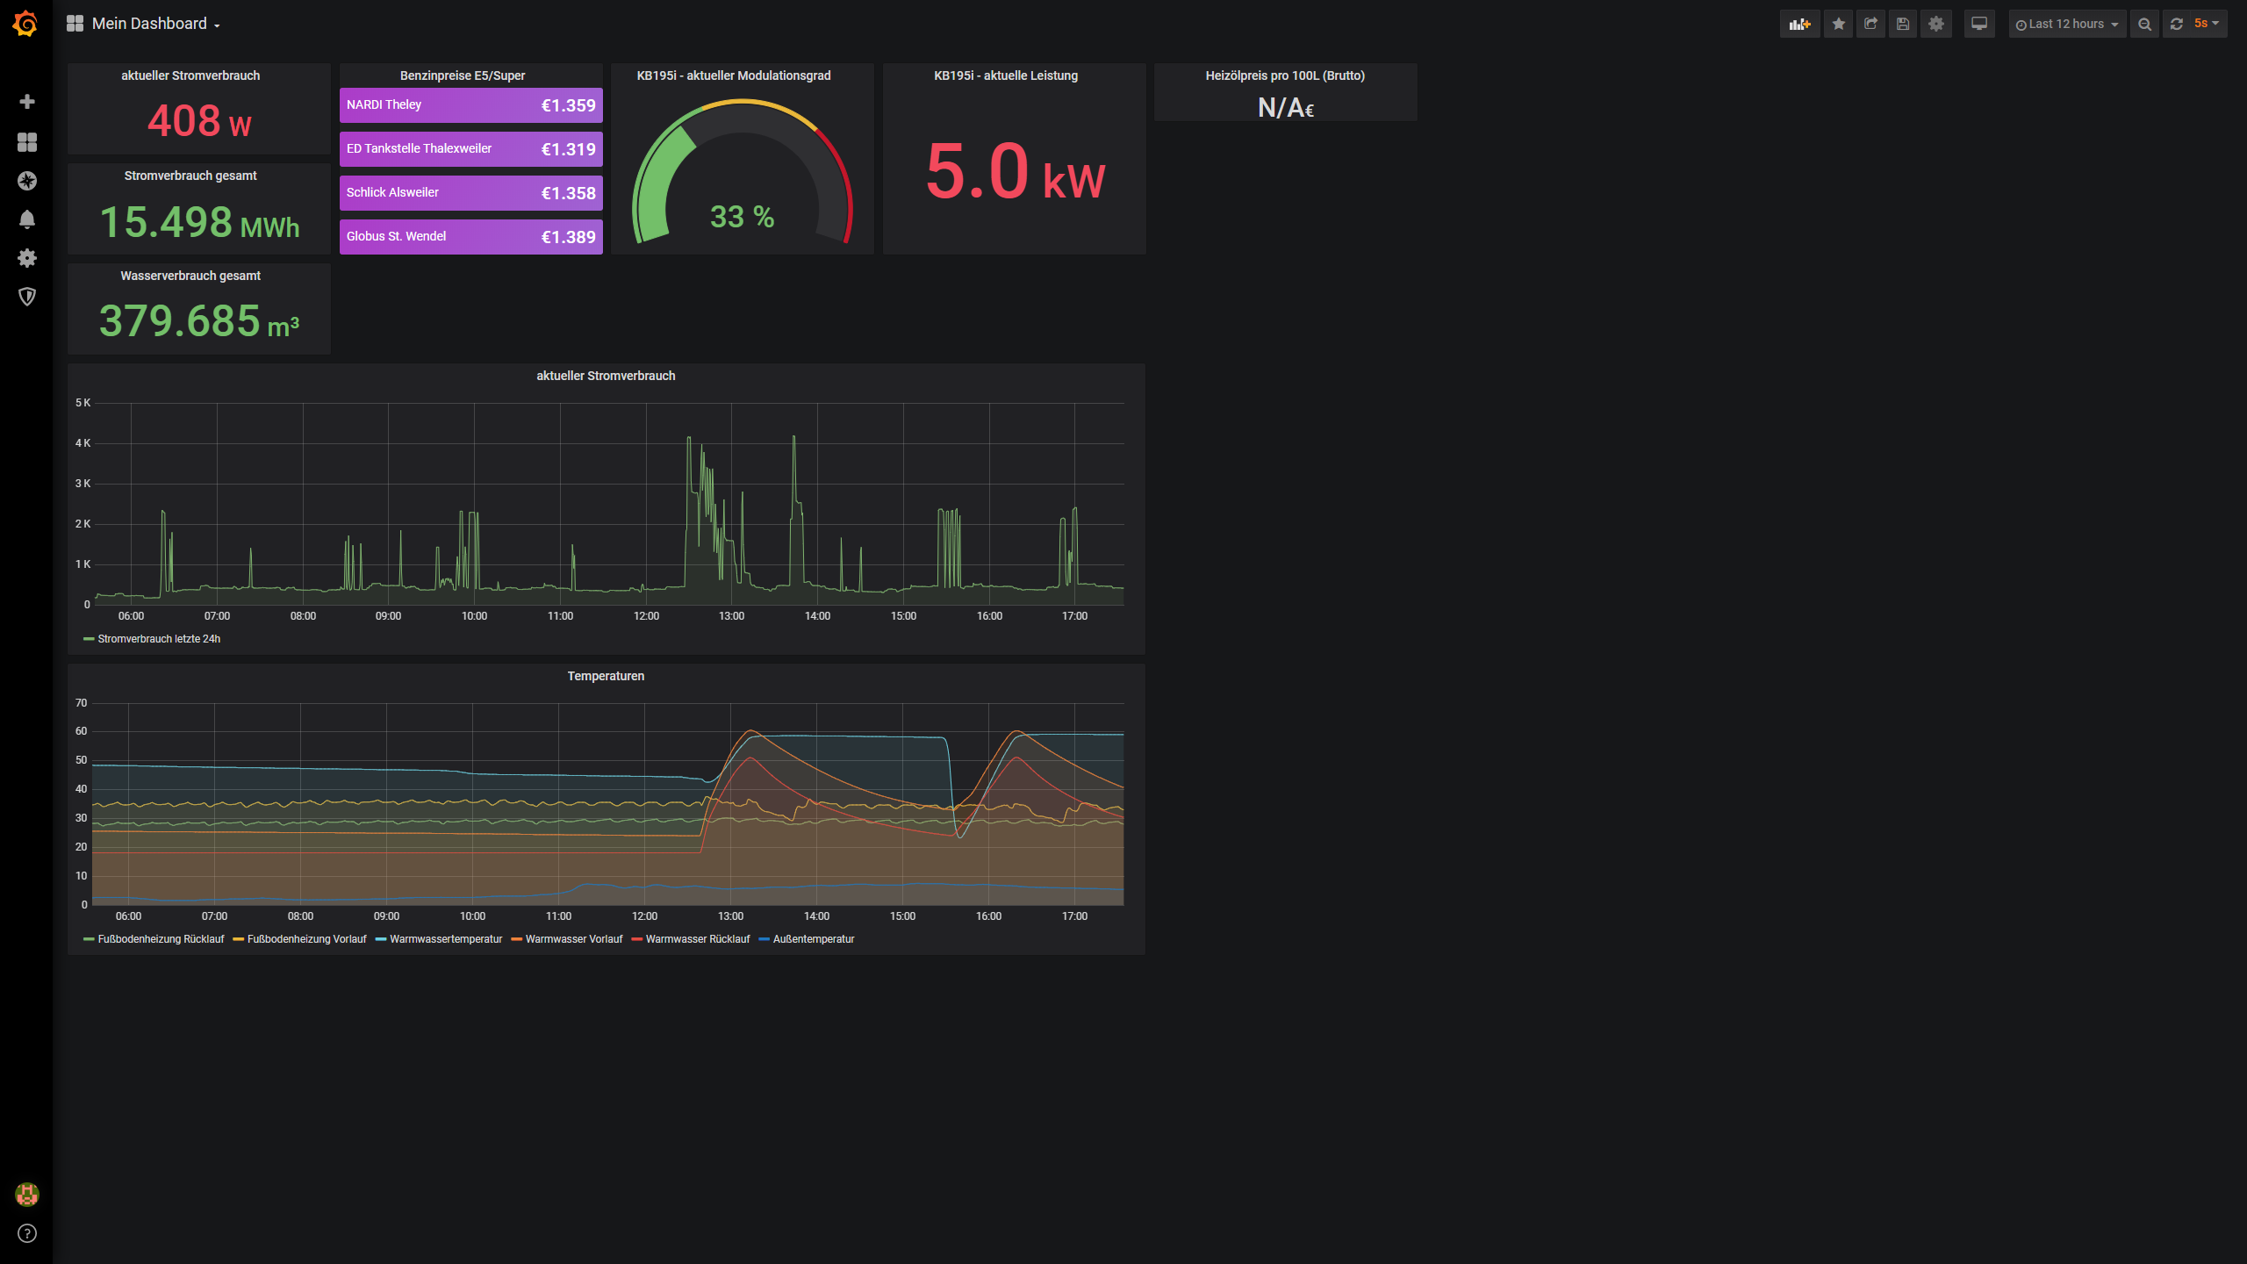Open the Help question mark icon
This screenshot has width=2247, height=1264.
[27, 1233]
